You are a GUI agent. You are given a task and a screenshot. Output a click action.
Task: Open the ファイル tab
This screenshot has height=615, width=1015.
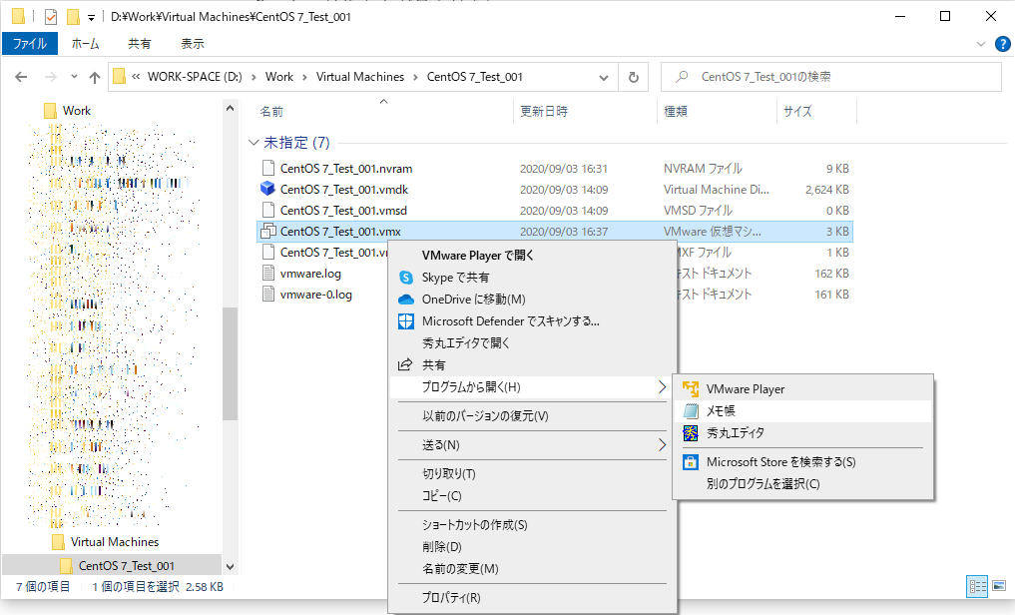click(30, 44)
